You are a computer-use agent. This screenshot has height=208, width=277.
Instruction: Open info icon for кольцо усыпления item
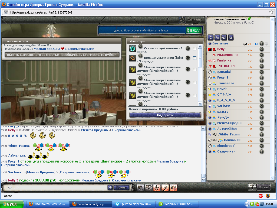(140, 56)
